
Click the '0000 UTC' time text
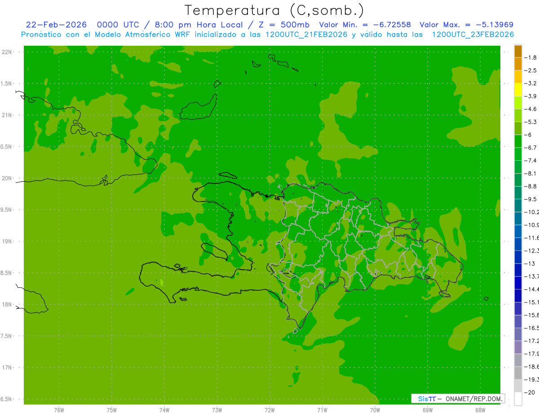pos(118,25)
